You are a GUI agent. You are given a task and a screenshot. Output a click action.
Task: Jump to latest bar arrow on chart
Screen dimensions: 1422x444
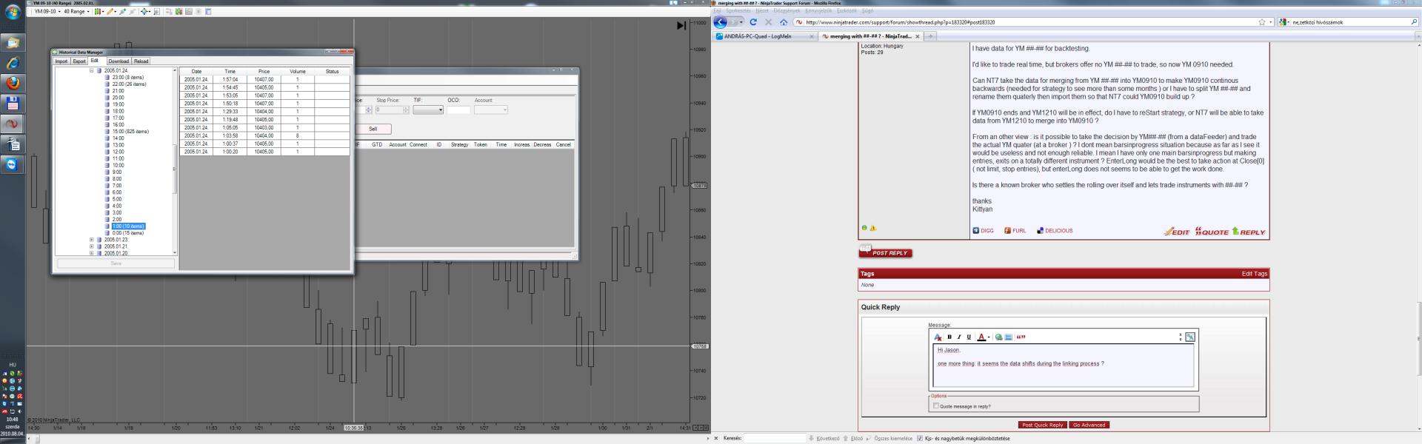[x=681, y=26]
